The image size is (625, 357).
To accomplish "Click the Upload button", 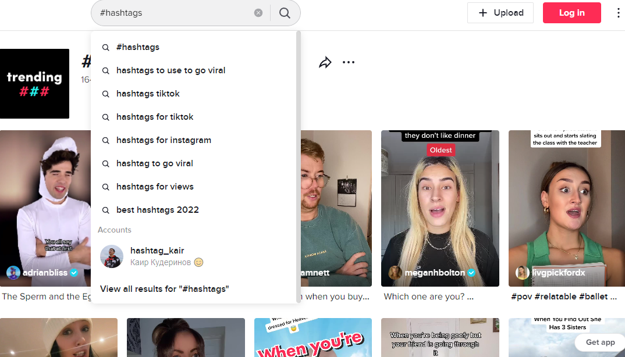I will [500, 13].
